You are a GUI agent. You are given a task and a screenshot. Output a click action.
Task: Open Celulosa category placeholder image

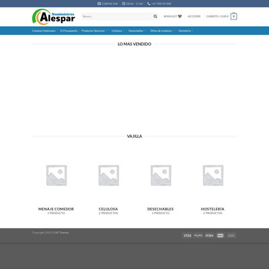point(109,176)
